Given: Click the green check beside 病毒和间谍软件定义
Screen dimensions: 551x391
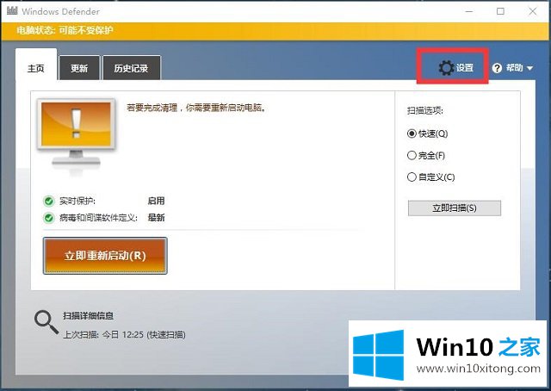Looking at the screenshot, I should pos(48,218).
